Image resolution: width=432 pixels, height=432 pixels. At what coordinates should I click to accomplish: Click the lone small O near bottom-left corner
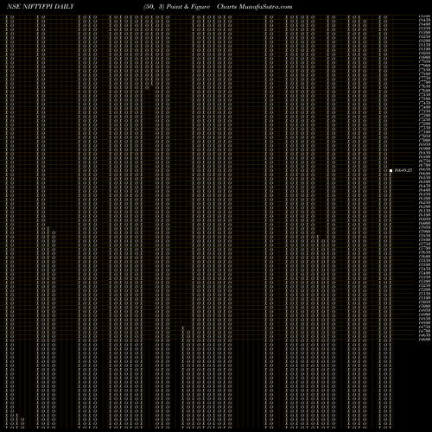(22, 419)
